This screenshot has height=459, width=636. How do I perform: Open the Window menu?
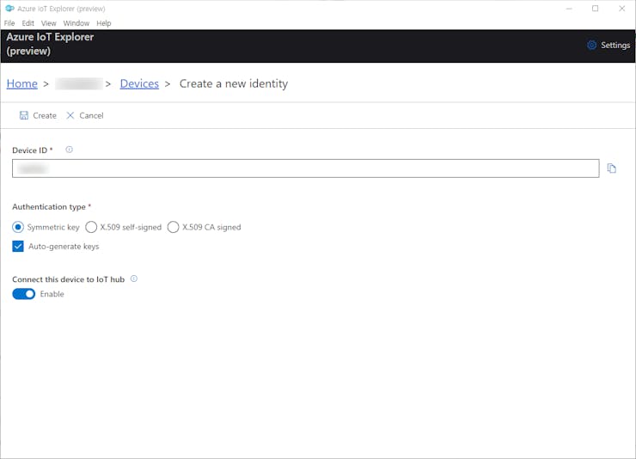tap(76, 23)
